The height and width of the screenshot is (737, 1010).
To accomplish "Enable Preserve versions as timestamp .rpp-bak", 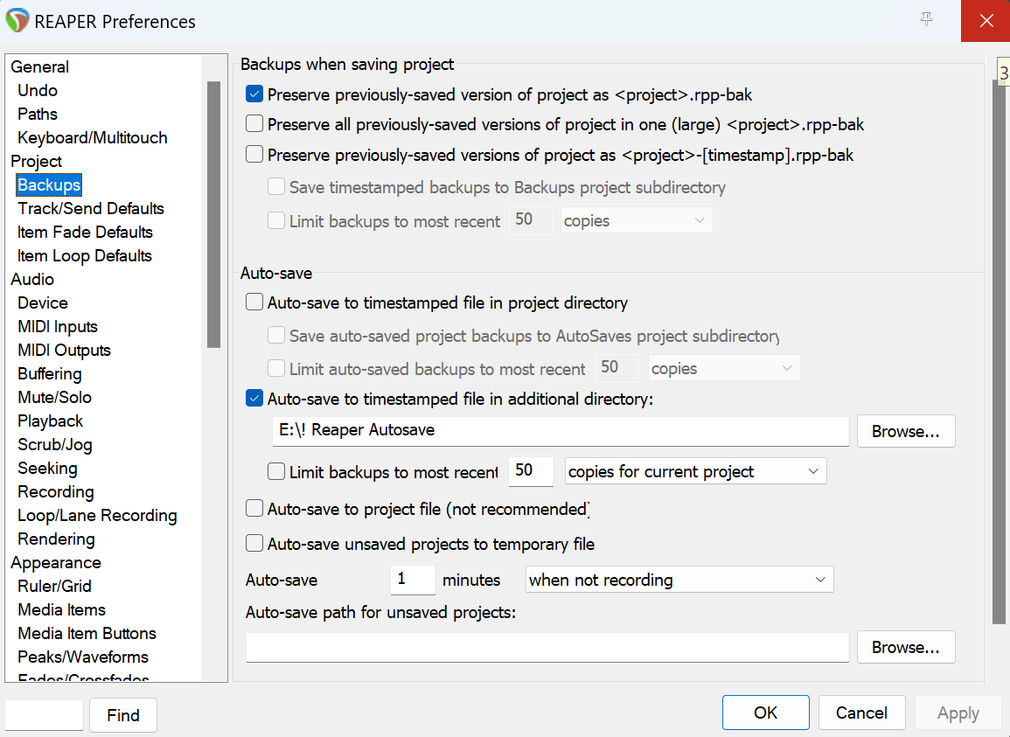I will [x=254, y=155].
